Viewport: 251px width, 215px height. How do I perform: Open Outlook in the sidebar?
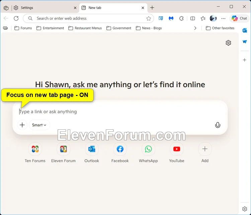coord(245,30)
